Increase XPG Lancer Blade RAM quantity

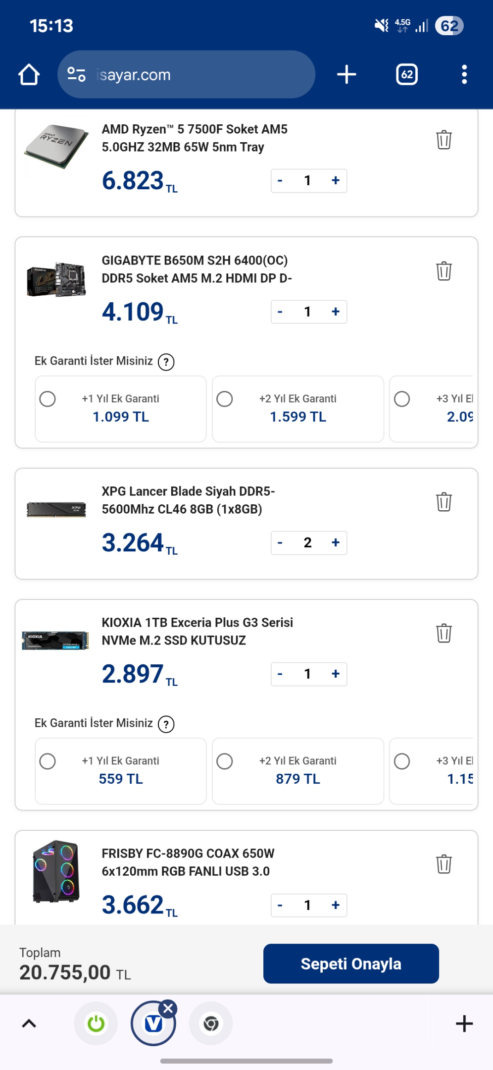[x=336, y=542]
